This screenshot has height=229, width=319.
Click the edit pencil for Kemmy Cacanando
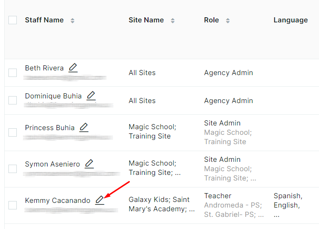(x=99, y=200)
